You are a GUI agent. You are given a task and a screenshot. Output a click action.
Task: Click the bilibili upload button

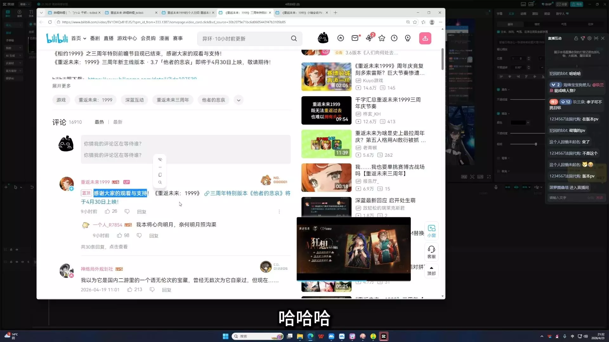click(x=425, y=38)
